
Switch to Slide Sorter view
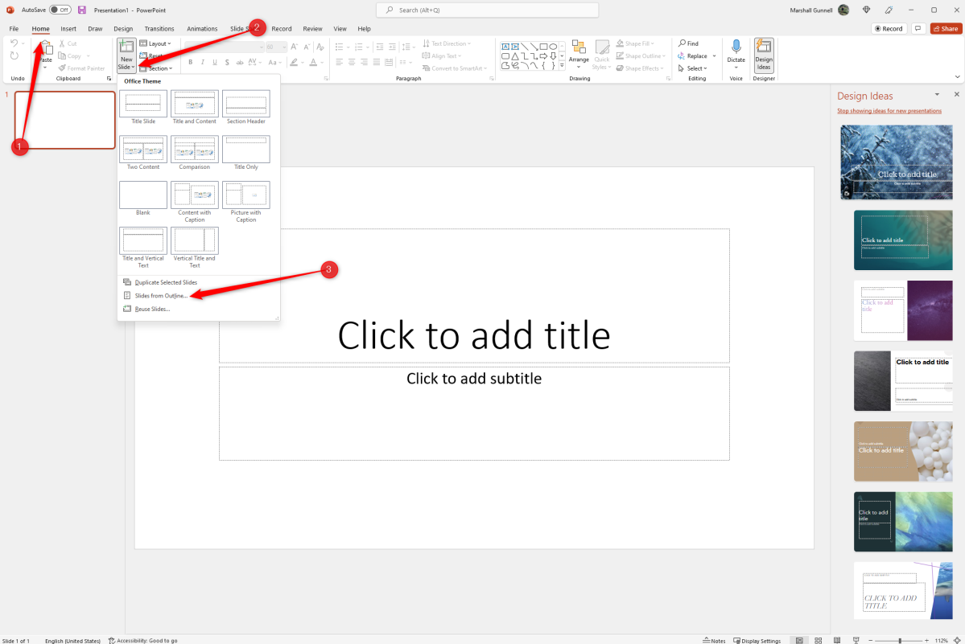pos(818,640)
